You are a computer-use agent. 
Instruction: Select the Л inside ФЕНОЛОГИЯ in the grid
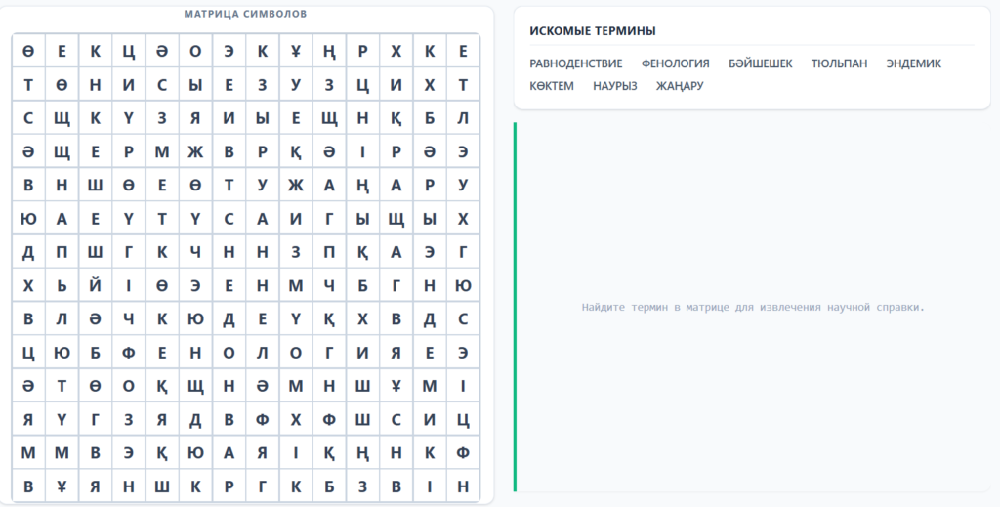263,353
